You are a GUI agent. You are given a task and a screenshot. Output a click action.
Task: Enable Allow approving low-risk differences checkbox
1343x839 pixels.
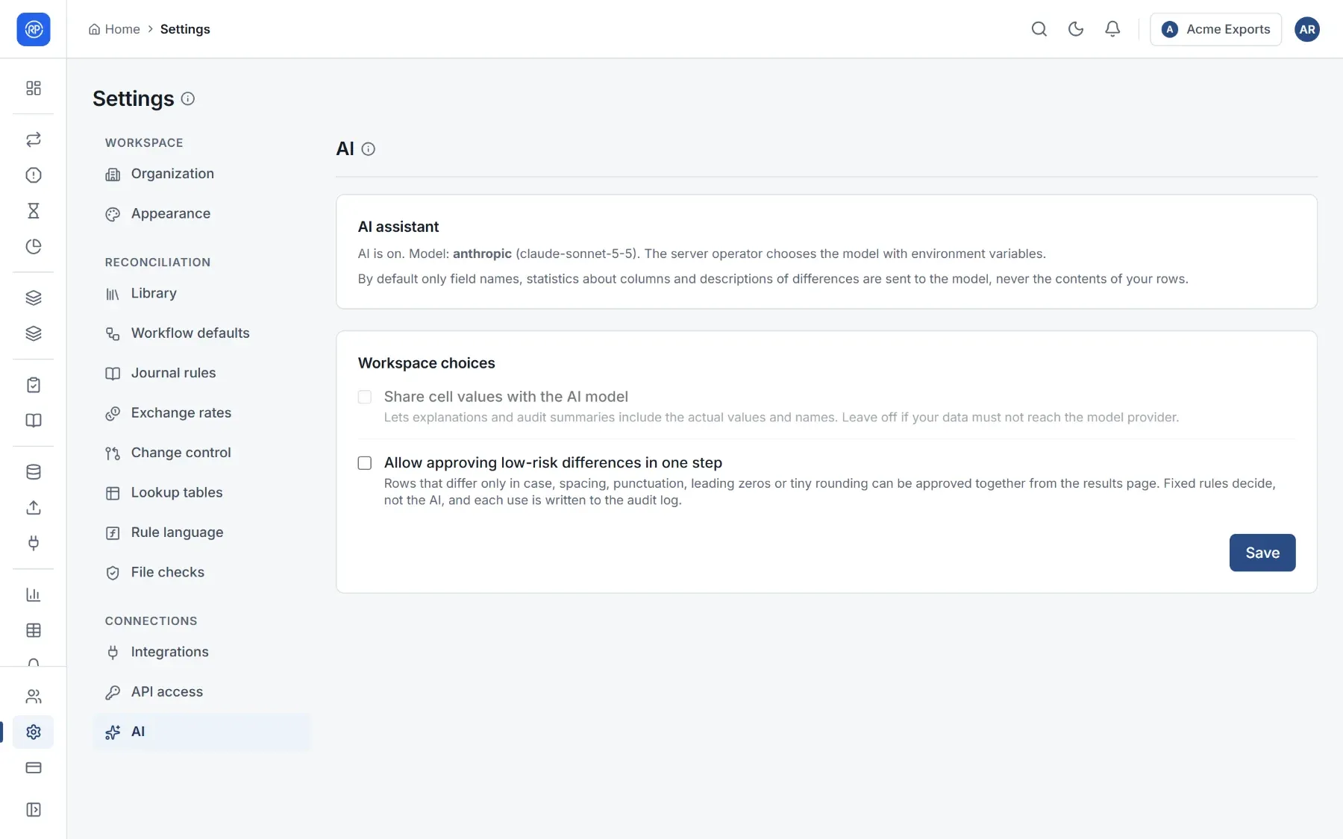point(365,463)
